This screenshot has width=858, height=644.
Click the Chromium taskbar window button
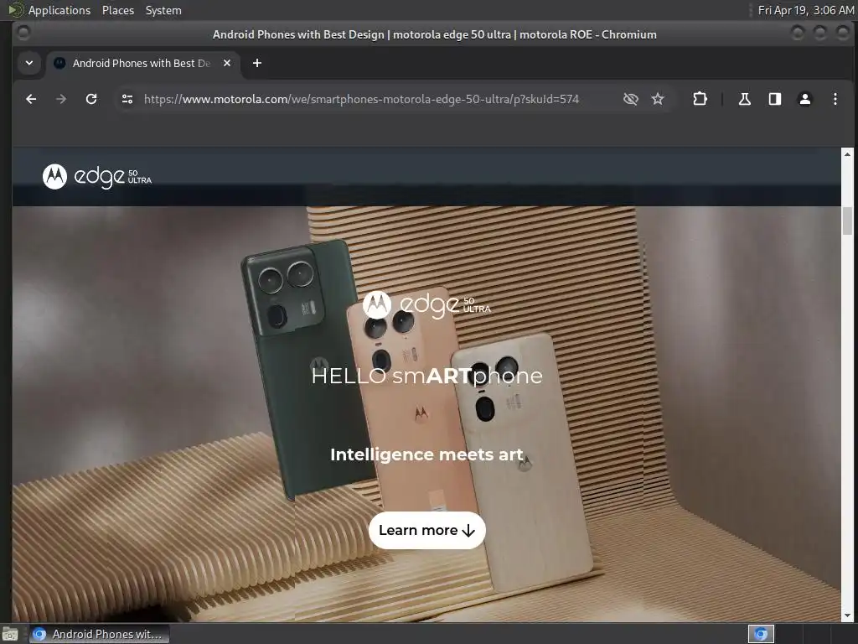point(99,634)
